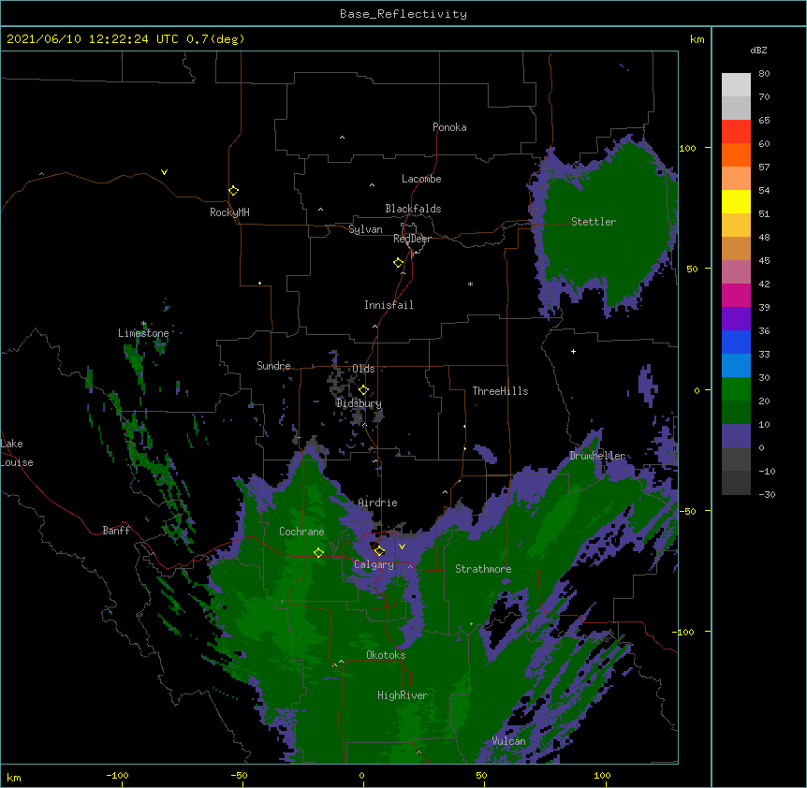Screen dimensions: 807x788
Task: Pick the dark green 20-10 dBZ swatch
Action: (x=736, y=413)
